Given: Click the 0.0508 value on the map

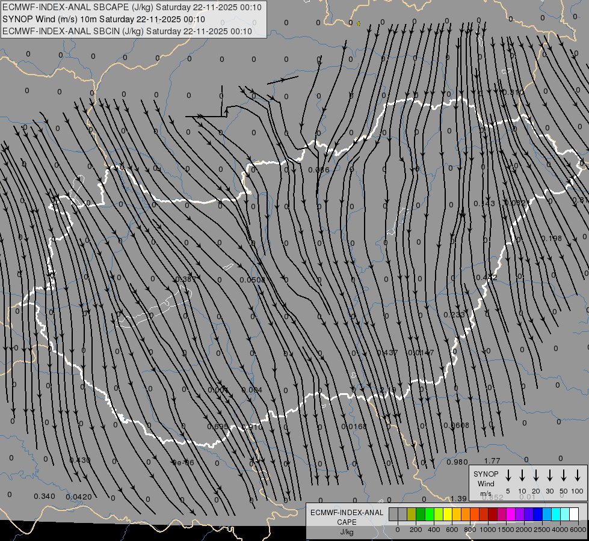Looking at the screenshot, I should tap(253, 280).
